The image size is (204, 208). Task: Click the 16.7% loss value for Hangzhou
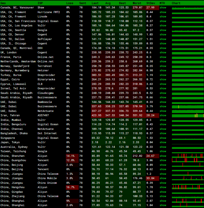point(70,187)
